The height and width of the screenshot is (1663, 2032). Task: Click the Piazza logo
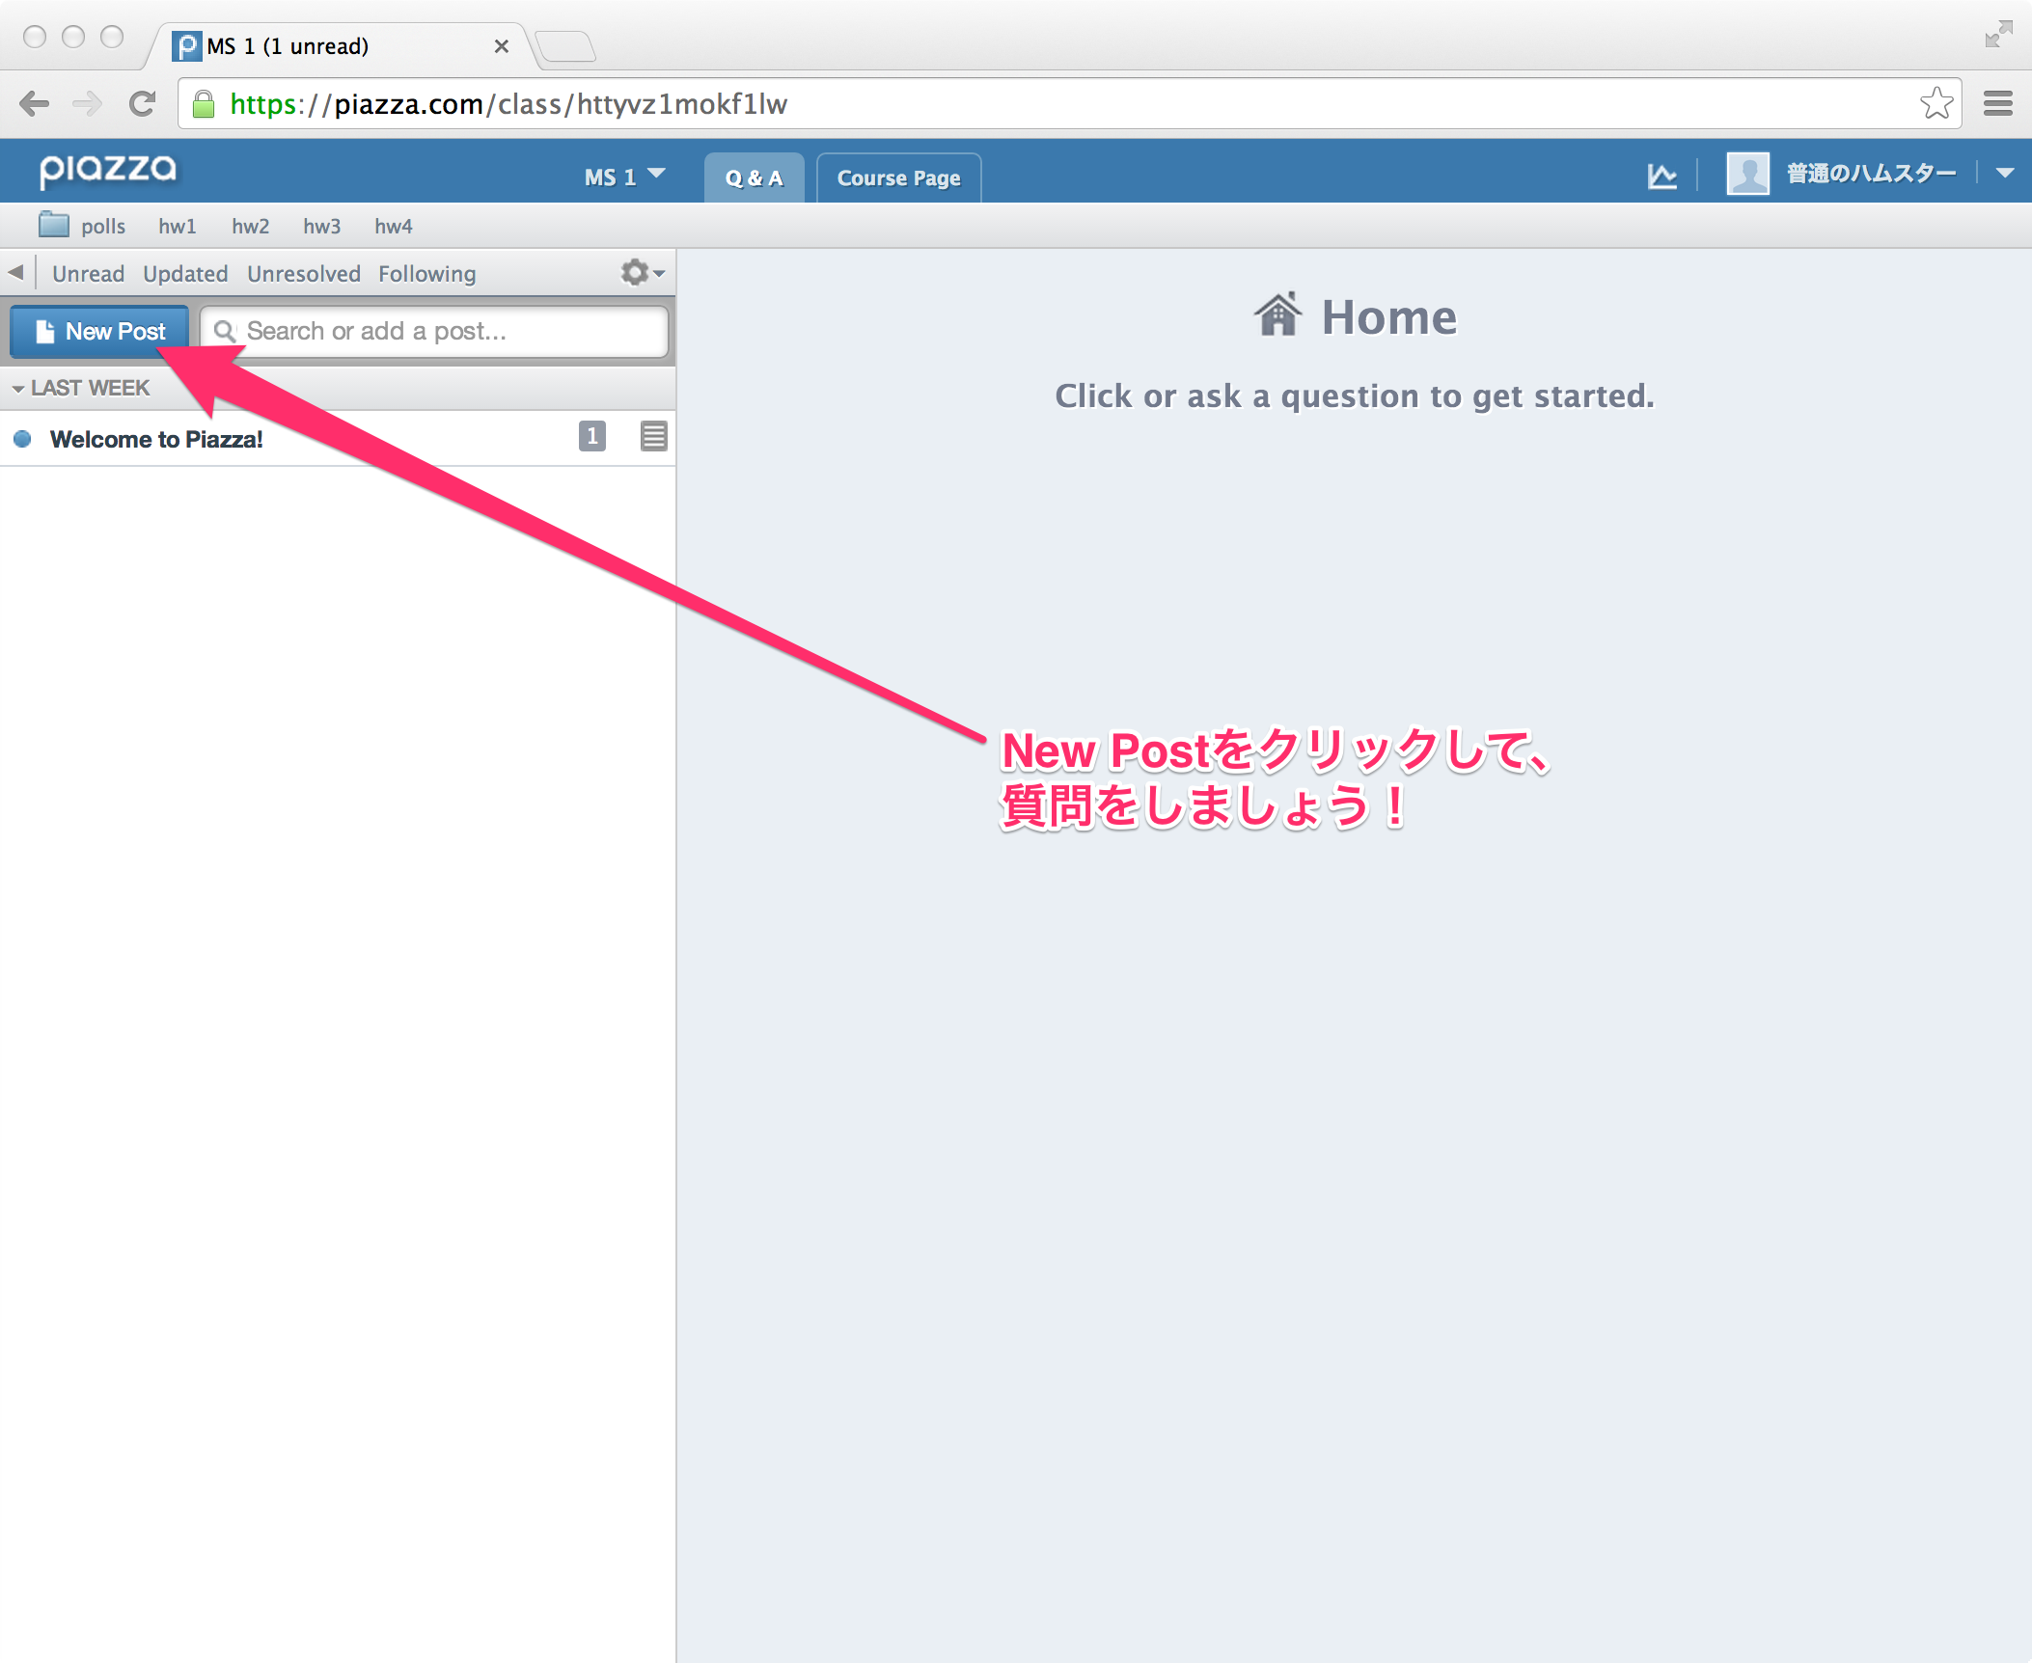108,170
